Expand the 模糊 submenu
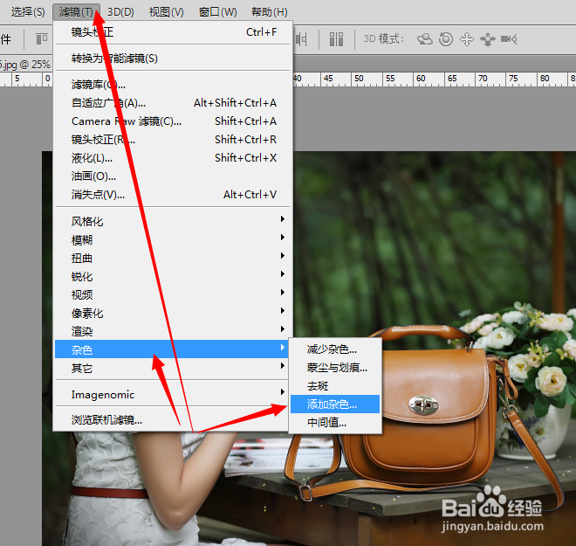Screen dimensions: 576x546 [173, 239]
